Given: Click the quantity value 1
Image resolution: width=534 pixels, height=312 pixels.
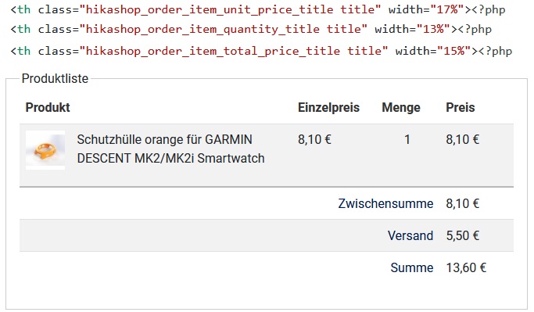Looking at the screenshot, I should (407, 140).
